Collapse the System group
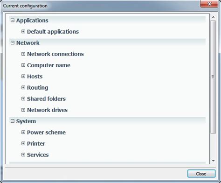 (x=13, y=121)
